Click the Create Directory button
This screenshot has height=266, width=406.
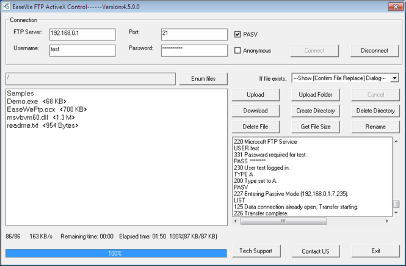pos(316,111)
